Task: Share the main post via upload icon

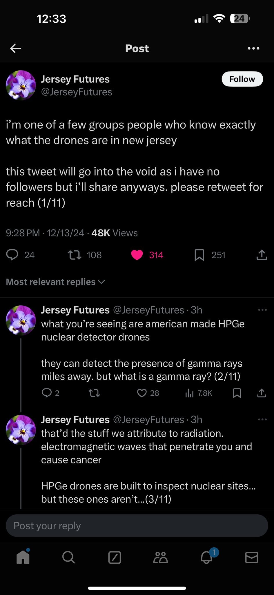Action: click(x=262, y=255)
